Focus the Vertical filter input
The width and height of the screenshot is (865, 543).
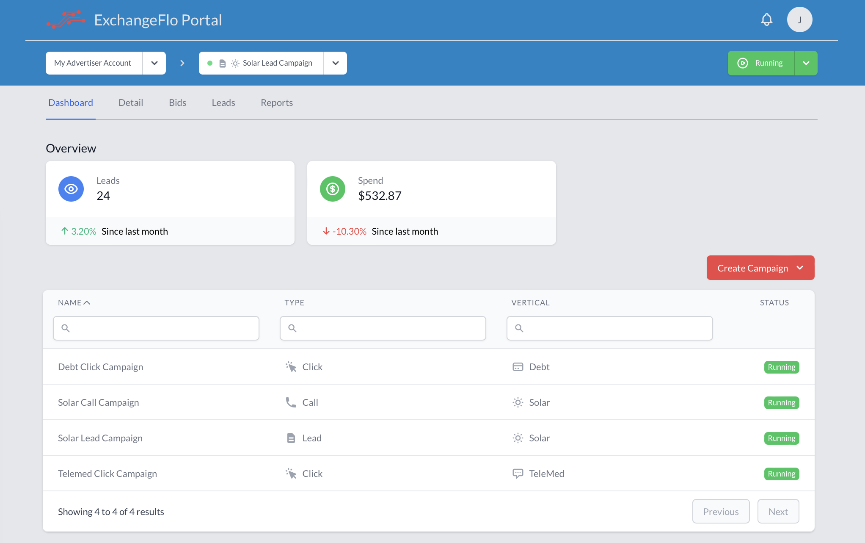[610, 328]
